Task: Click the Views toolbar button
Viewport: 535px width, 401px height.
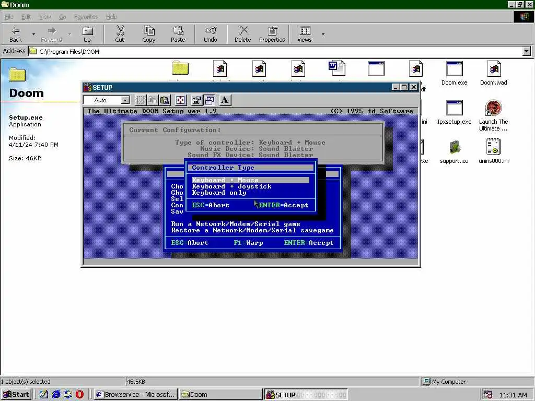Action: point(305,34)
